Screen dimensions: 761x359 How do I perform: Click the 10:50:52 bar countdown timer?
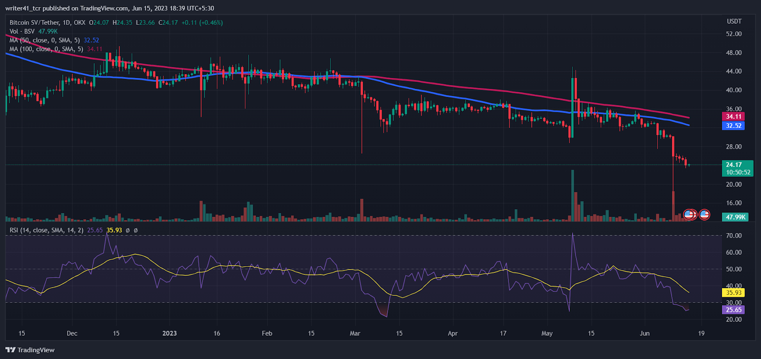click(x=738, y=173)
